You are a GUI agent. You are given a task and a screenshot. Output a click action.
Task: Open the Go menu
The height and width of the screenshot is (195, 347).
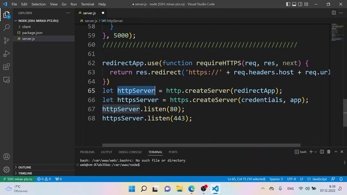[x=64, y=4]
